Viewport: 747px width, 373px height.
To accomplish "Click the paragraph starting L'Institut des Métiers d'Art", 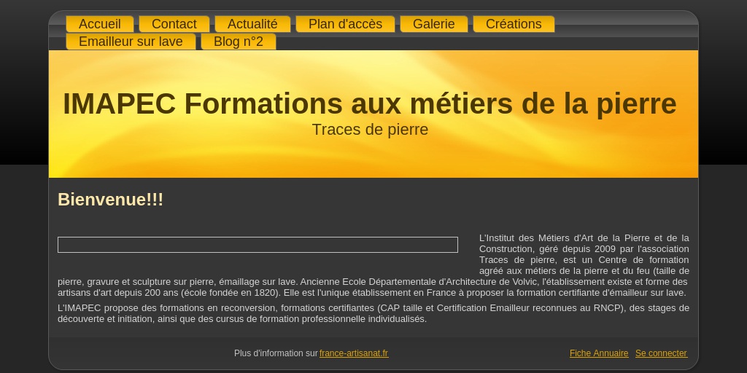I will (373, 265).
